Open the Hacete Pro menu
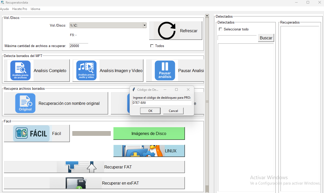The height and width of the screenshot is (193, 324). pyautogui.click(x=20, y=9)
